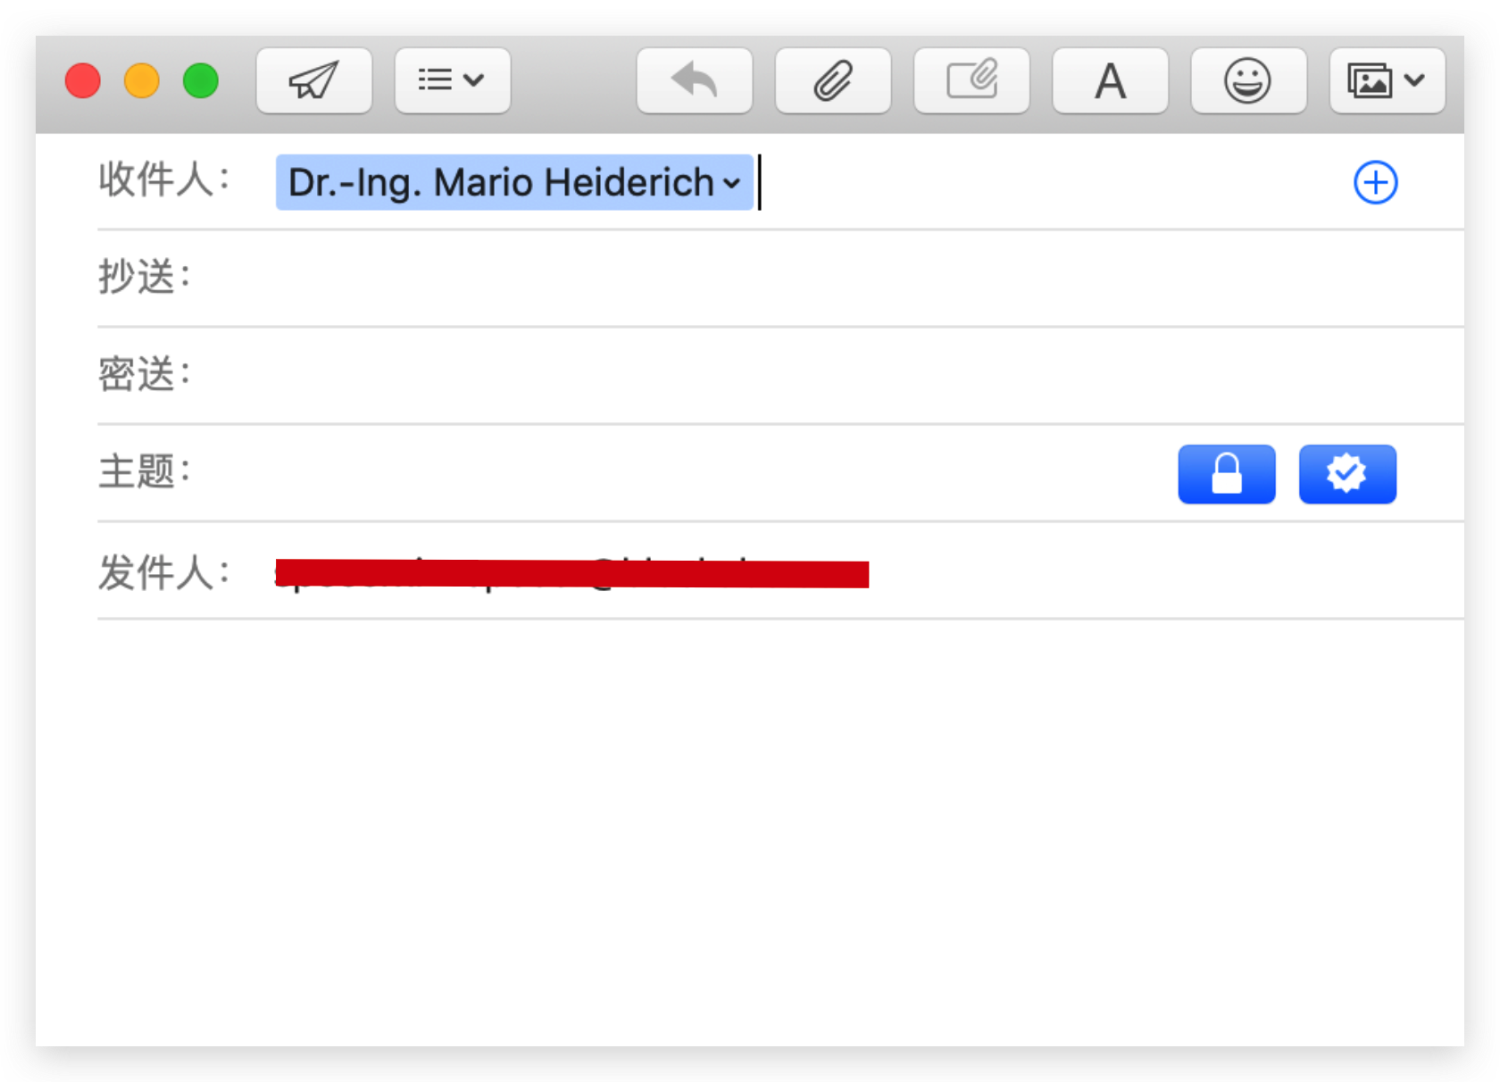
Task: Show the font format bar
Action: [1110, 81]
